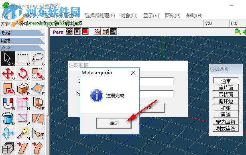Screen dimensions: 246x155
Task: Click the stacked frames icon in viewport toolbar
Action: 113,32
